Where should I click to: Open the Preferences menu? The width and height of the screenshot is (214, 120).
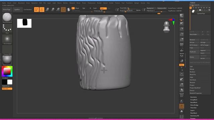(91, 3)
